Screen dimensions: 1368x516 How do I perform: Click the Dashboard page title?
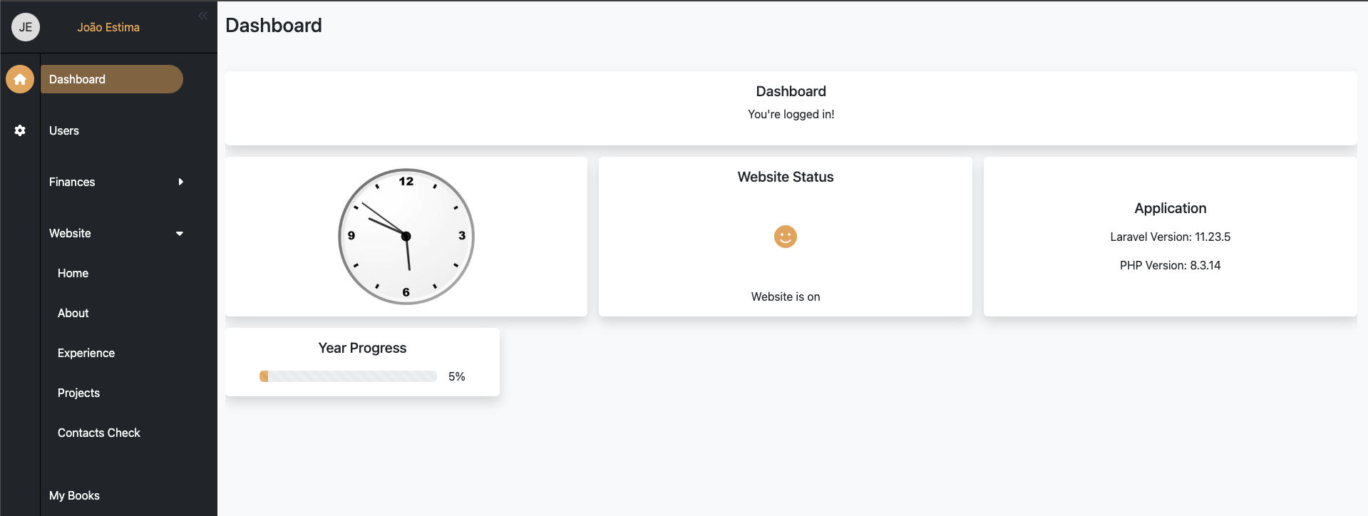coord(274,25)
